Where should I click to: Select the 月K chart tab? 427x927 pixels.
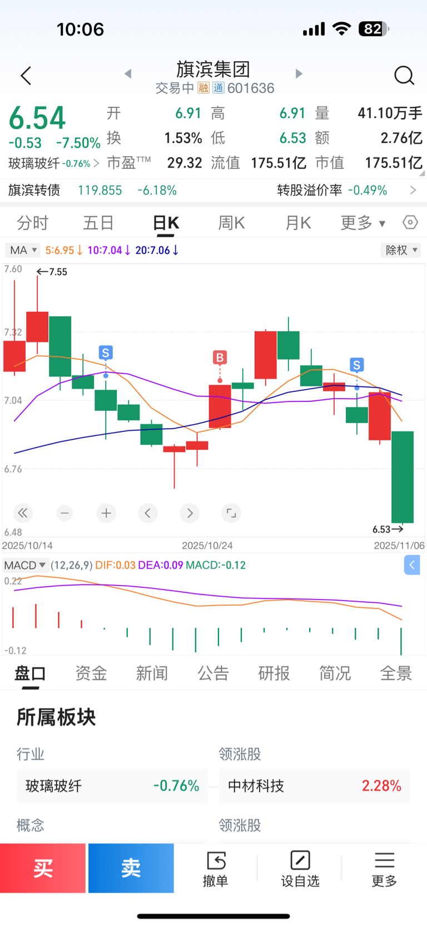click(298, 223)
